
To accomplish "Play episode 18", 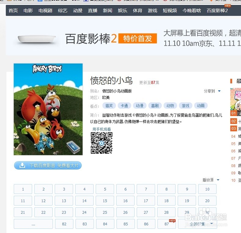I will (166, 201).
